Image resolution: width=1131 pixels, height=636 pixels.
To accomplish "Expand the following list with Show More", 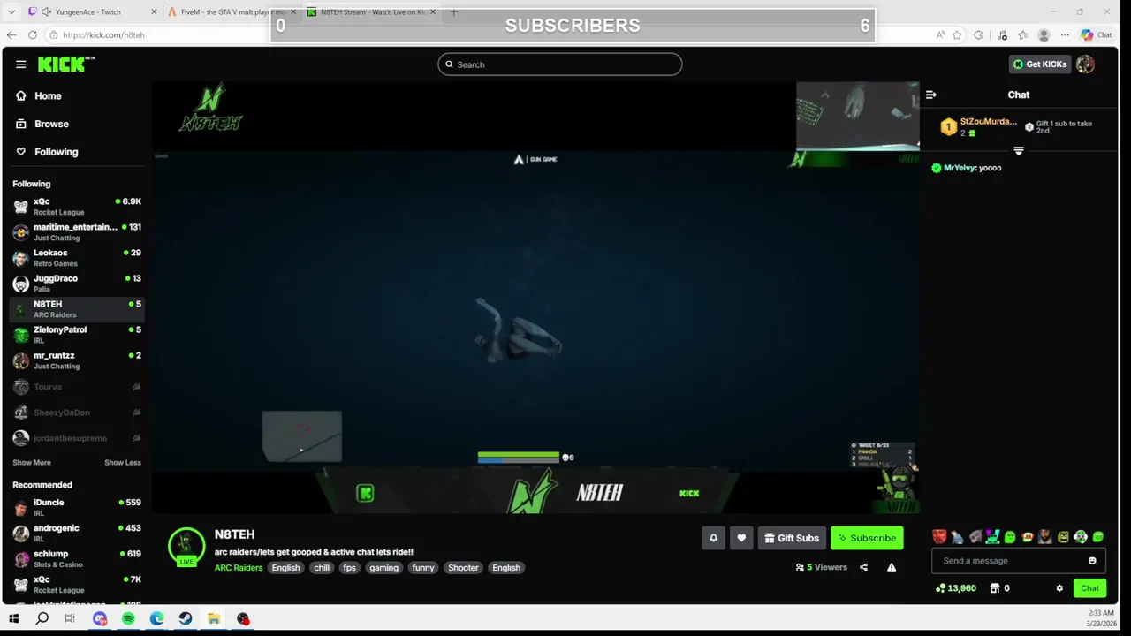I will (x=32, y=463).
